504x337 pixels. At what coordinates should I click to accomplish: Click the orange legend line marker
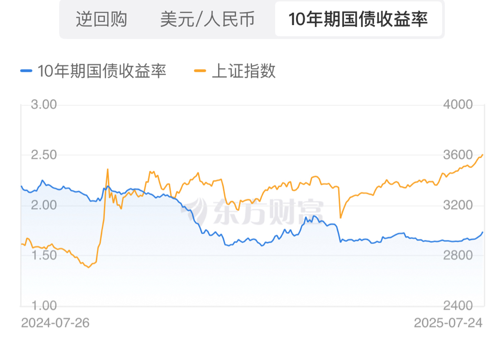coord(200,71)
